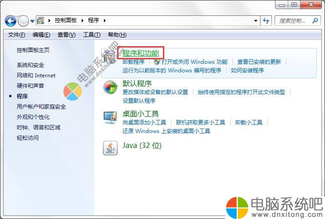Viewport: 325px width, 219px height.
Task: Click the blue Back arrow button
Action: 10,21
